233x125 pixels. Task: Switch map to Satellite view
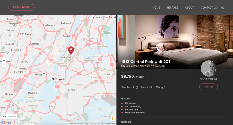(12, 117)
